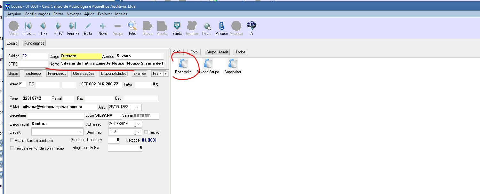The height and width of the screenshot is (194, 480).
Task: Click the Edita pencil icon
Action: 88,26
